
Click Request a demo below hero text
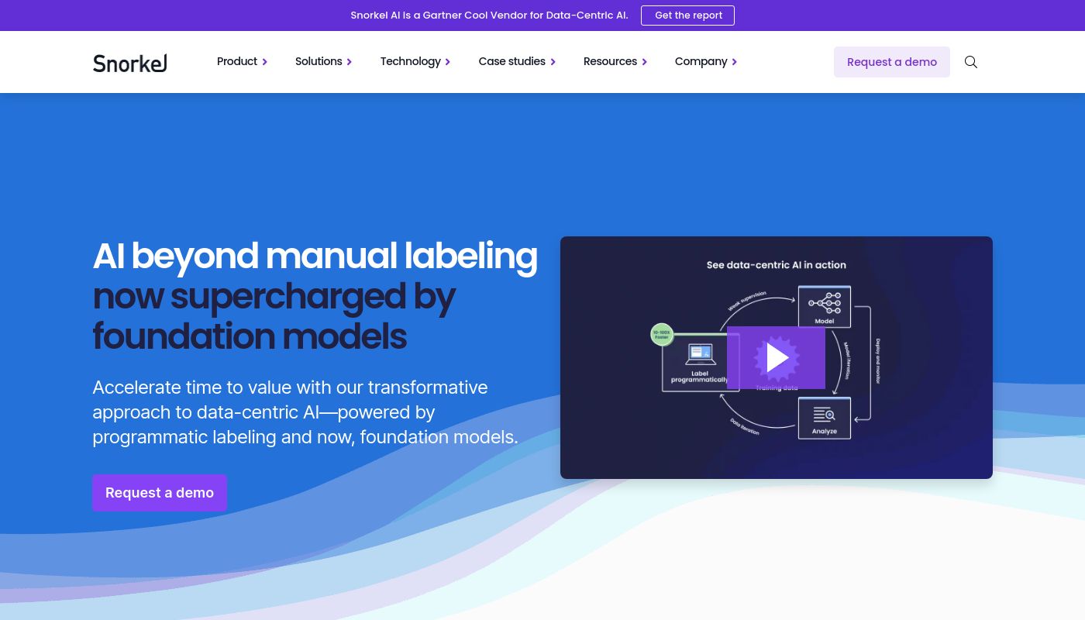pos(160,493)
